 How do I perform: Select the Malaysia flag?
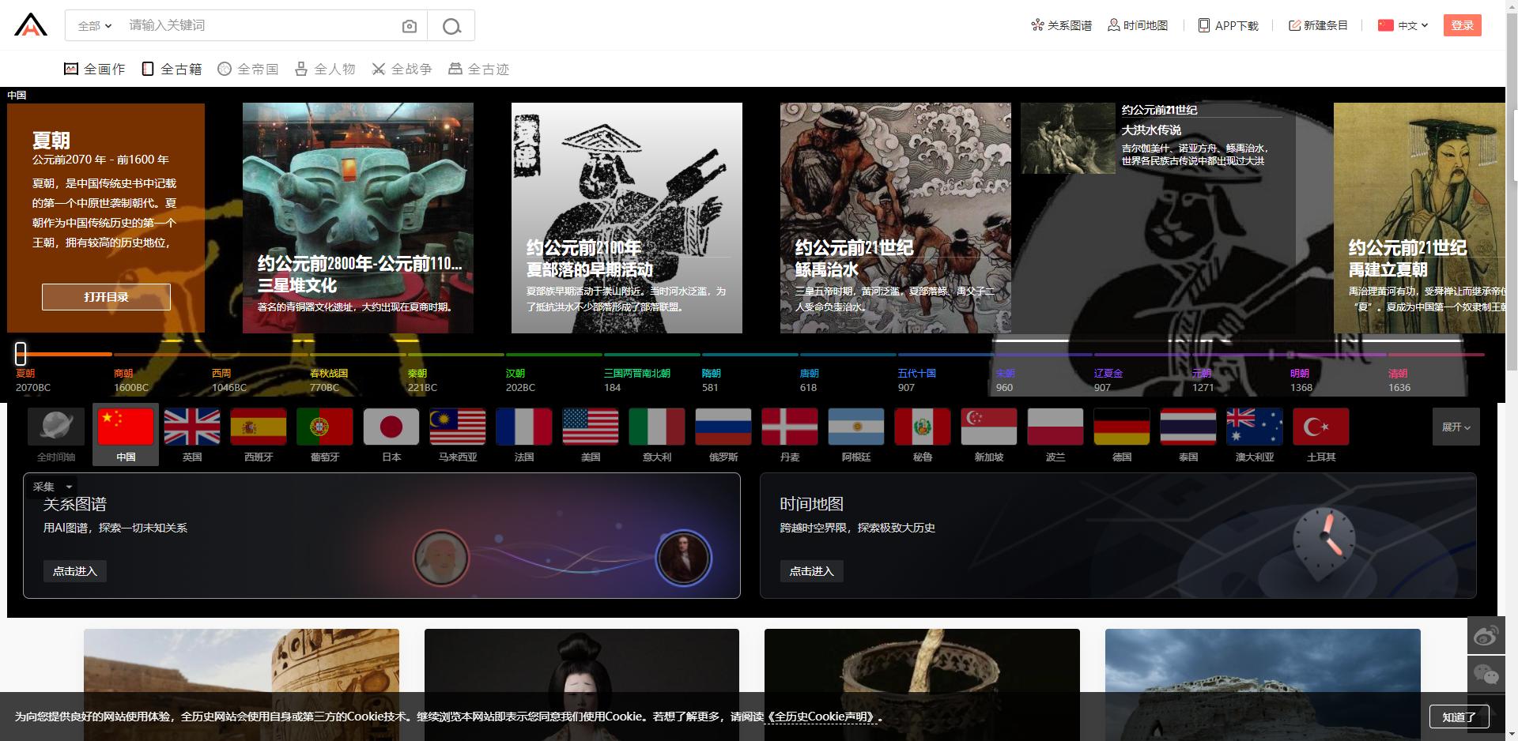(458, 427)
